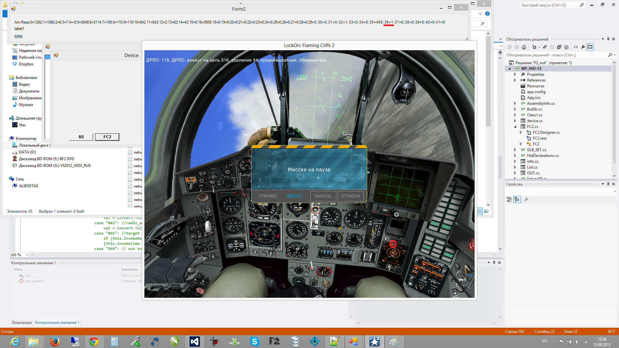This screenshot has width=619, height=348.
Task: Expand the References node
Action: [x=515, y=80]
